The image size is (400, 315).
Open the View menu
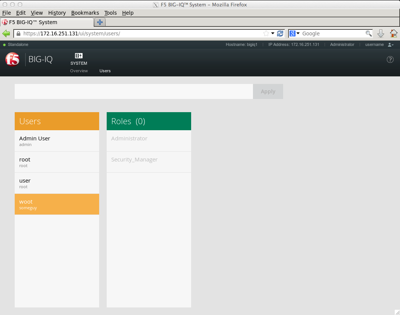point(37,13)
